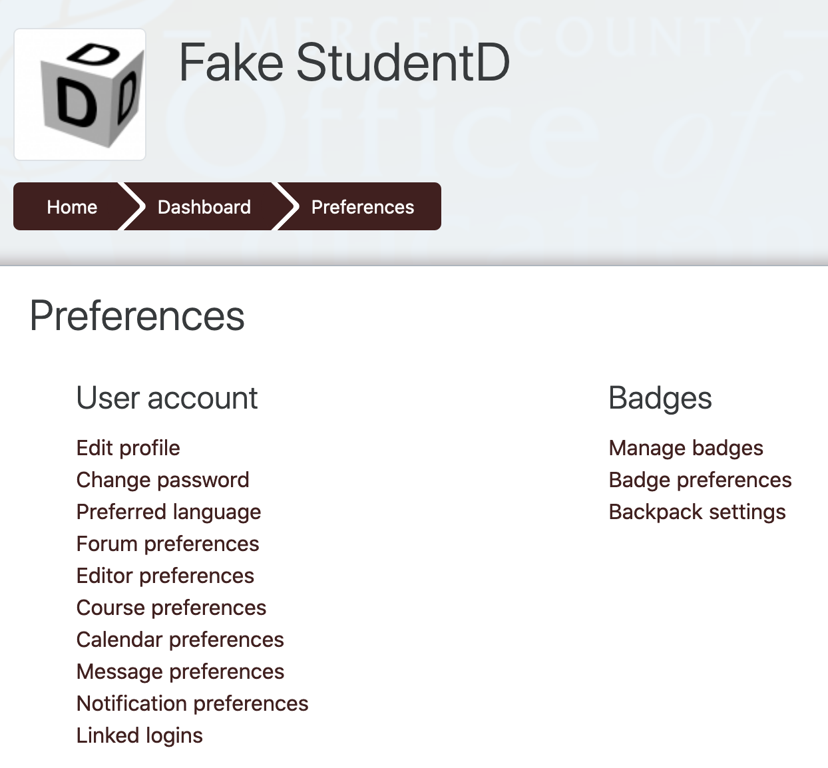Click the User account section heading

(x=167, y=398)
